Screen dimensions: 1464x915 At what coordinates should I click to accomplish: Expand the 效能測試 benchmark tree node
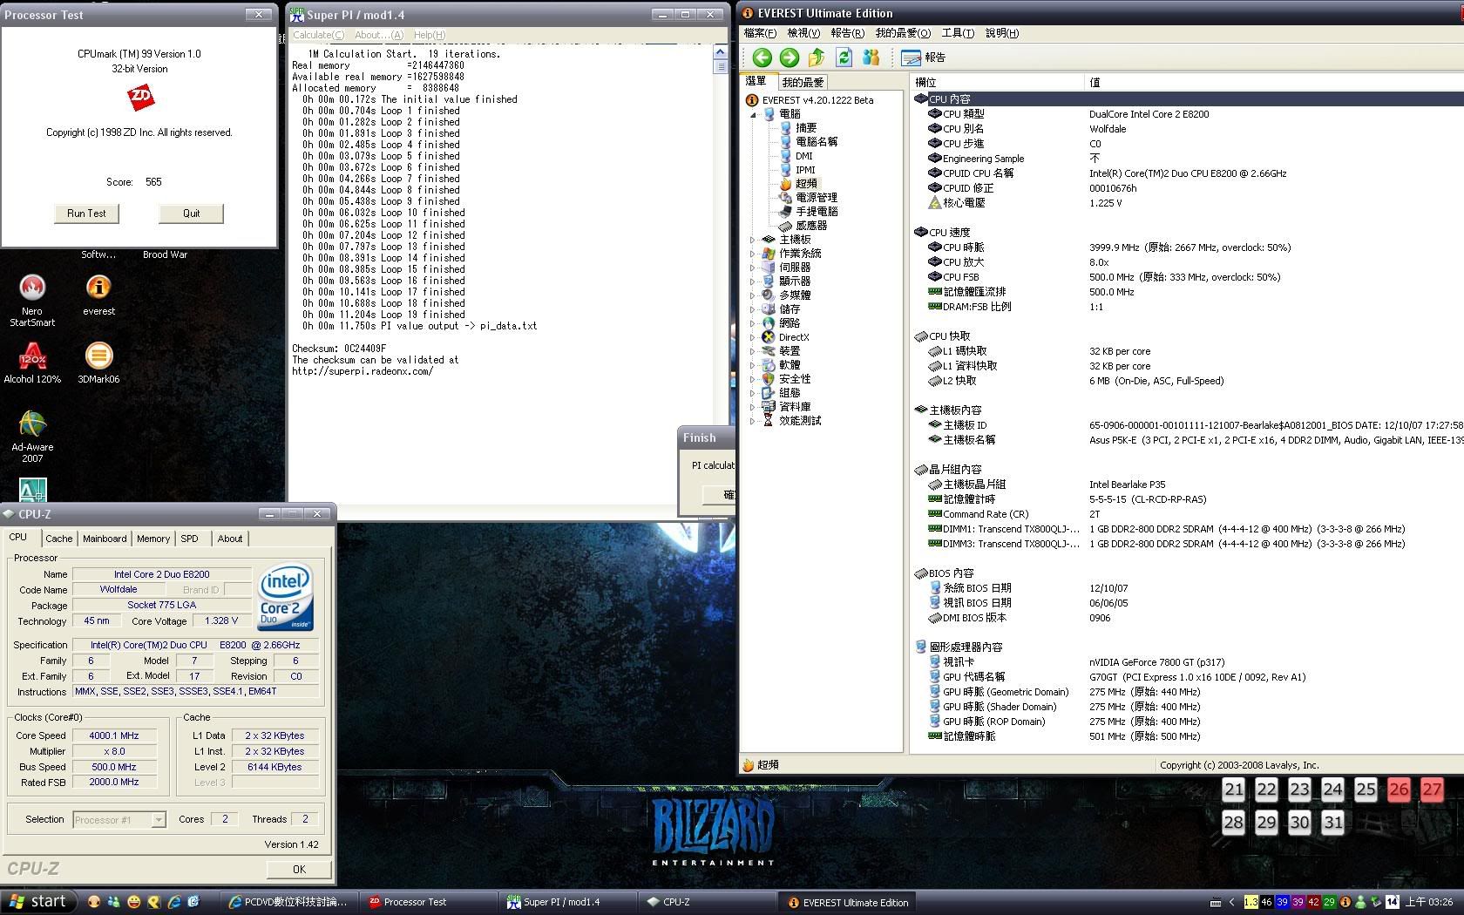[x=753, y=421]
